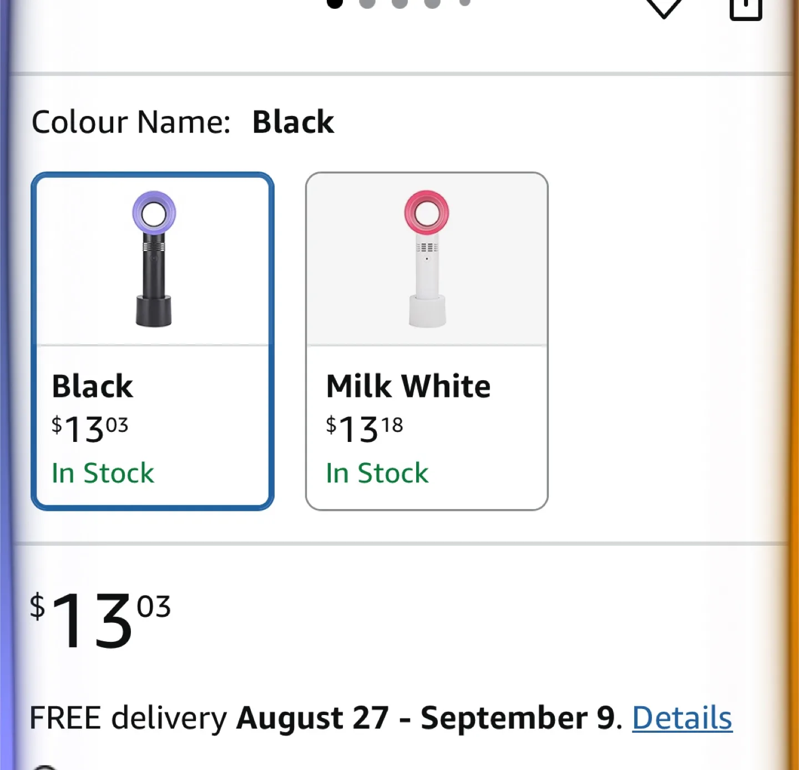The height and width of the screenshot is (770, 799).
Task: Click In Stock under Milk White
Action: (377, 473)
